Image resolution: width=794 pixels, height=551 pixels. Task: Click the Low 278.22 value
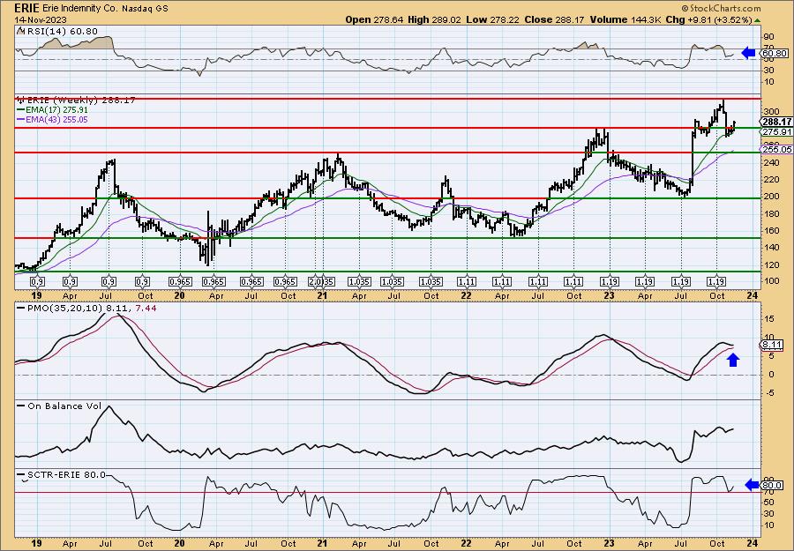click(x=492, y=19)
